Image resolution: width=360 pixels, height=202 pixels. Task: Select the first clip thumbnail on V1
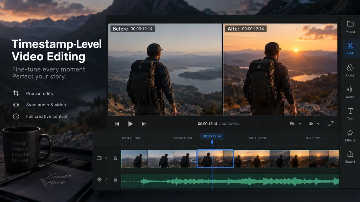(134, 159)
